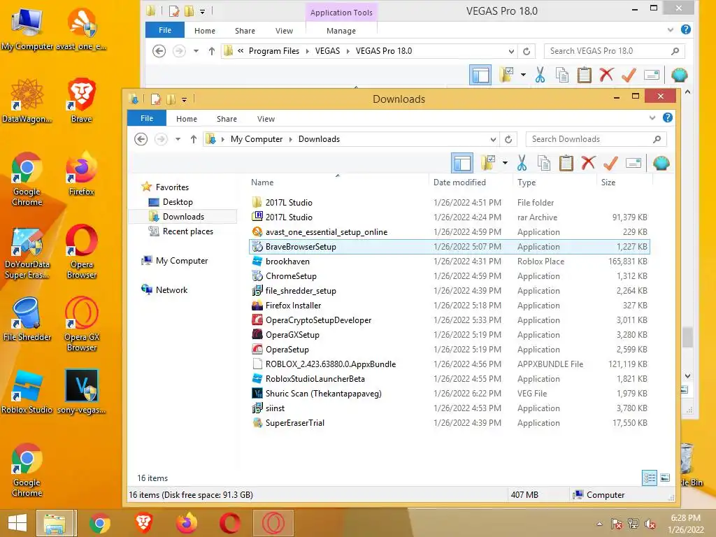Click the shell globe icon in Downloads toolbar
The width and height of the screenshot is (716, 537).
coord(661,163)
